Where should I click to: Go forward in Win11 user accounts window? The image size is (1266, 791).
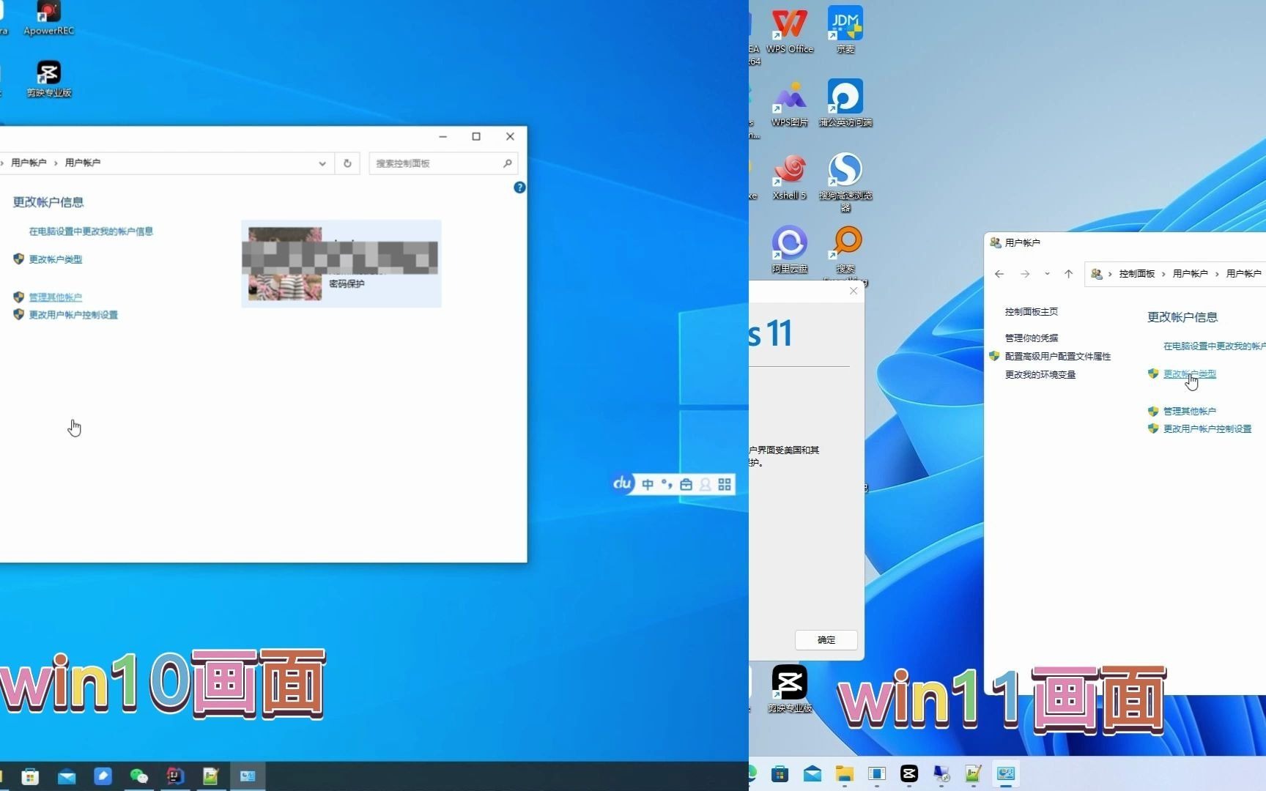pos(1025,274)
